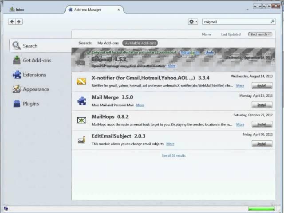Viewport: 284px width, 213px height.
Task: Open the Search pane in the sidebar
Action: (40, 46)
